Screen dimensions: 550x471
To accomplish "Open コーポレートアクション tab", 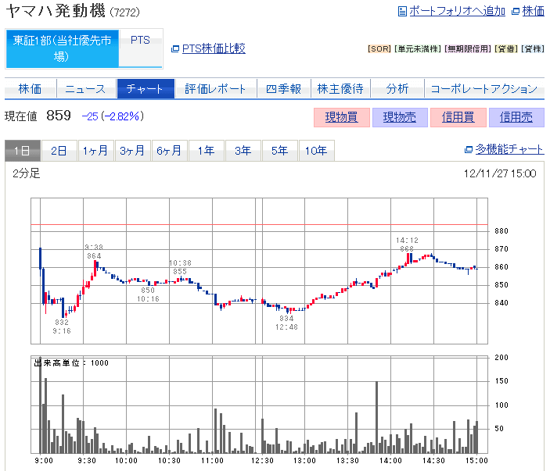I will click(x=484, y=89).
